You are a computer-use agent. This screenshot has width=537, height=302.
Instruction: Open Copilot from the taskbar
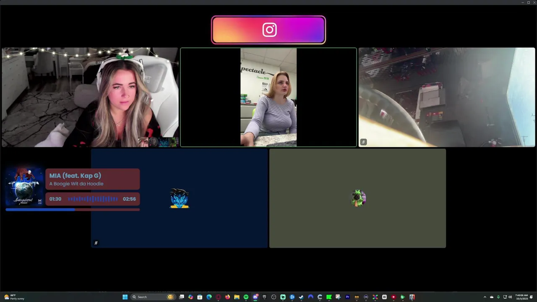(190, 297)
